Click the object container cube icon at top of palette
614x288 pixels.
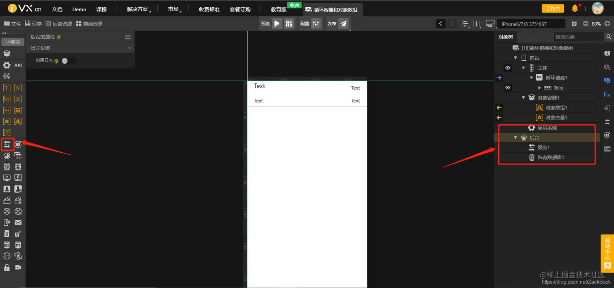tap(7, 53)
